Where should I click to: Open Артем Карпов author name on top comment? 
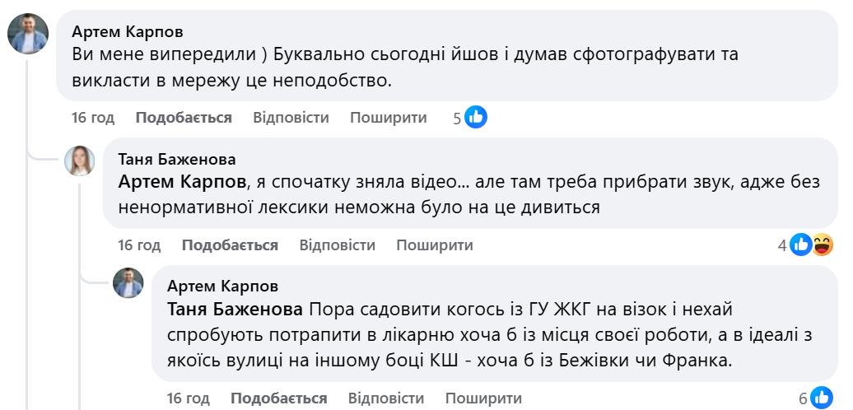[128, 32]
